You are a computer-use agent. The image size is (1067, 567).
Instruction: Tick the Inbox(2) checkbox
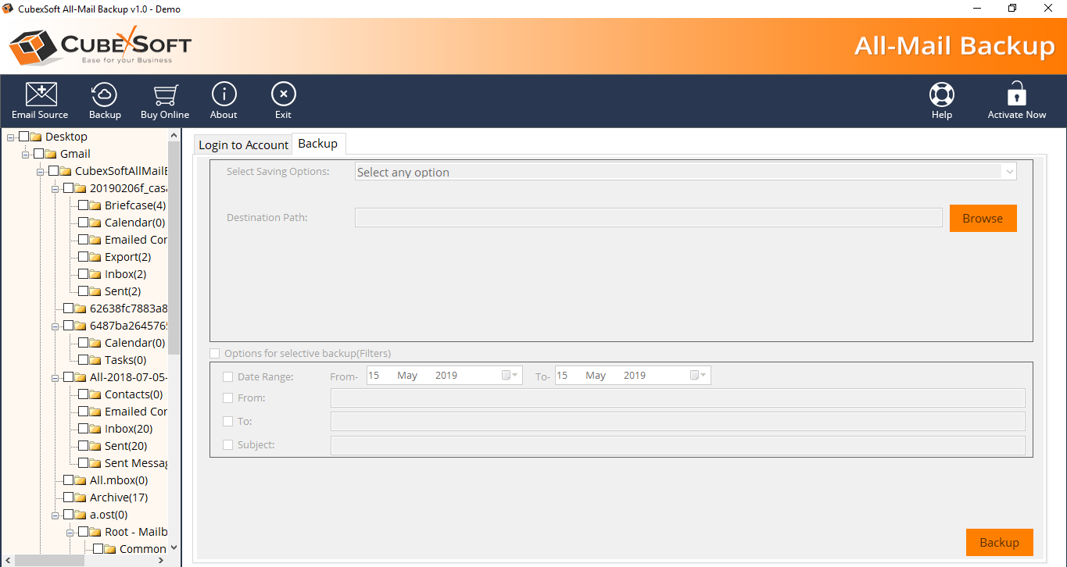tap(83, 274)
